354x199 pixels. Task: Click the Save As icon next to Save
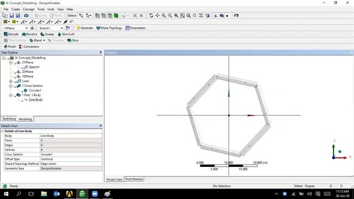click(x=18, y=15)
